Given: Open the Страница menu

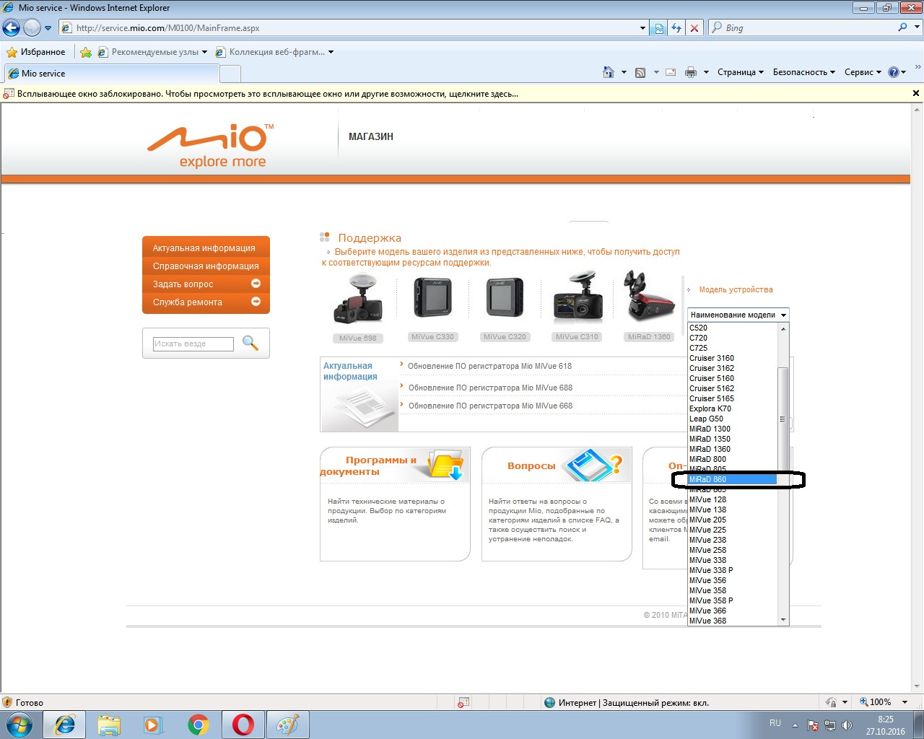Looking at the screenshot, I should tap(740, 72).
